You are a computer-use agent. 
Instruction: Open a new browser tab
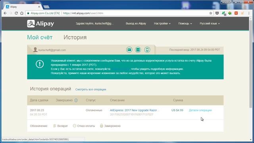coord(46,7)
